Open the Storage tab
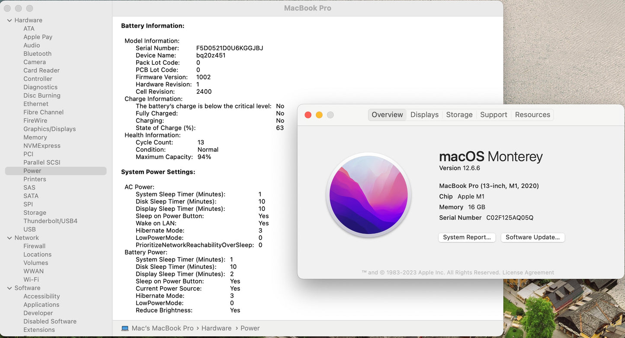This screenshot has height=338, width=625. 459,115
